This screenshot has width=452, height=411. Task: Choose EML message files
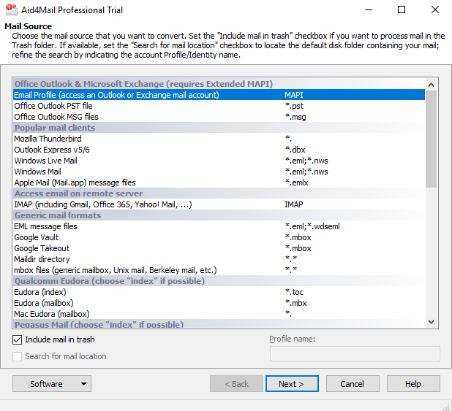[x=219, y=226]
